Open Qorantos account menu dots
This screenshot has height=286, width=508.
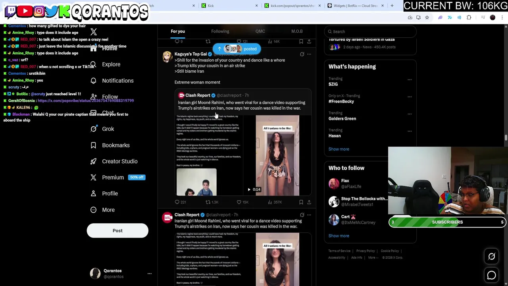(x=150, y=273)
